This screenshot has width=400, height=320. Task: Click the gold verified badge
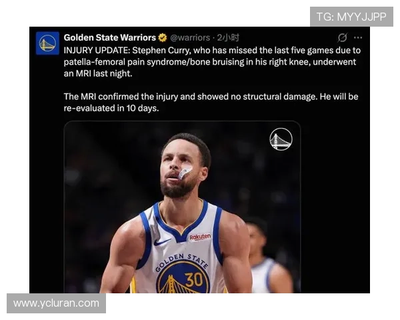pyautogui.click(x=163, y=38)
